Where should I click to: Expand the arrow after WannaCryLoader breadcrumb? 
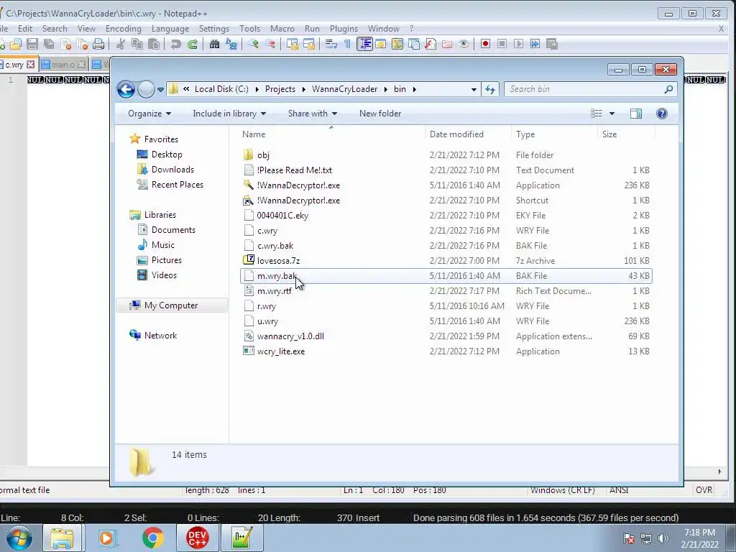click(386, 89)
